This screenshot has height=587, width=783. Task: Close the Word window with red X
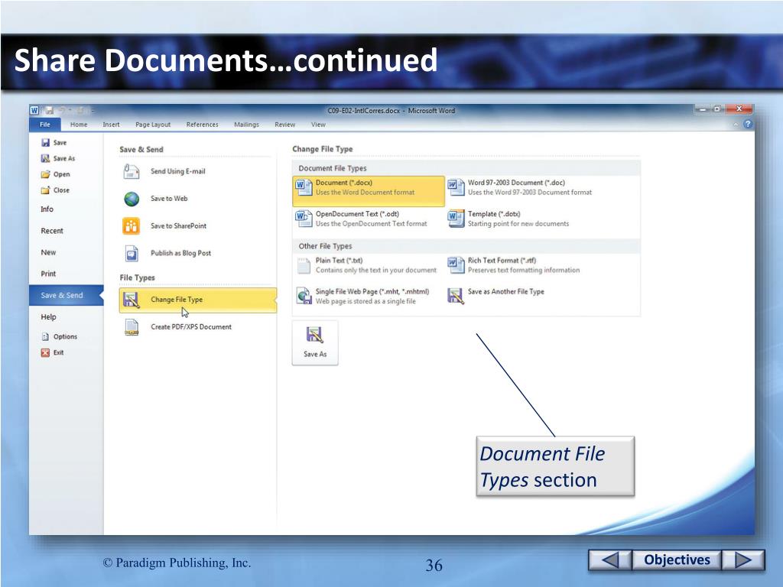pos(739,109)
